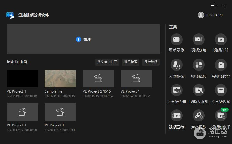
Task: Open the Sample file desert thumbnail
Action: 60,78
